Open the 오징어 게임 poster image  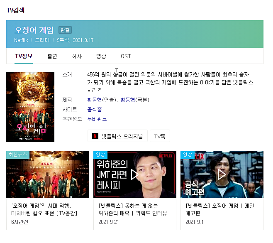pos(30,107)
